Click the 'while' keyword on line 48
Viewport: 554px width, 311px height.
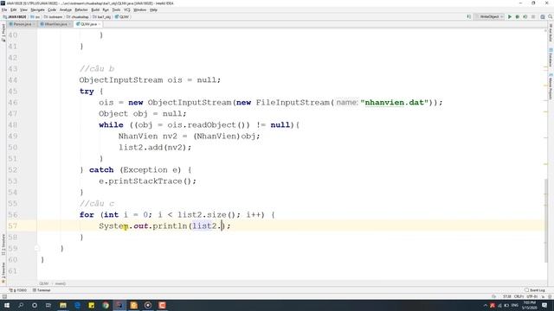(x=111, y=124)
